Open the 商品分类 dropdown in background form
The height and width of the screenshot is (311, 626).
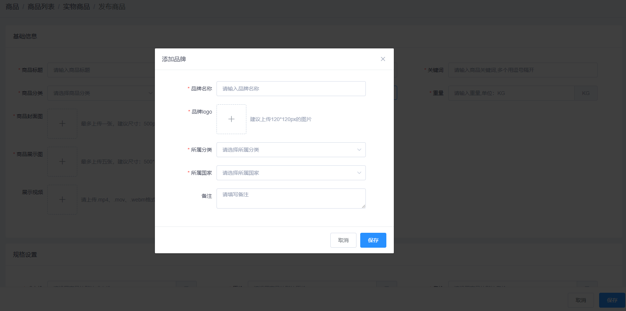click(101, 93)
